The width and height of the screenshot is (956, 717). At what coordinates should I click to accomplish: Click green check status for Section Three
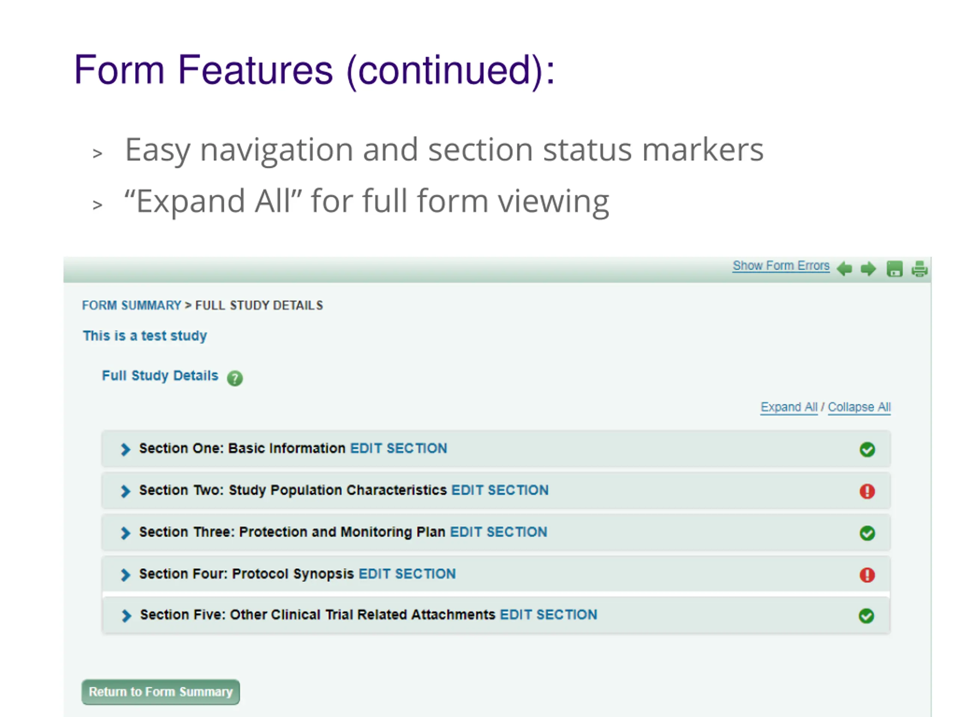[x=867, y=533]
